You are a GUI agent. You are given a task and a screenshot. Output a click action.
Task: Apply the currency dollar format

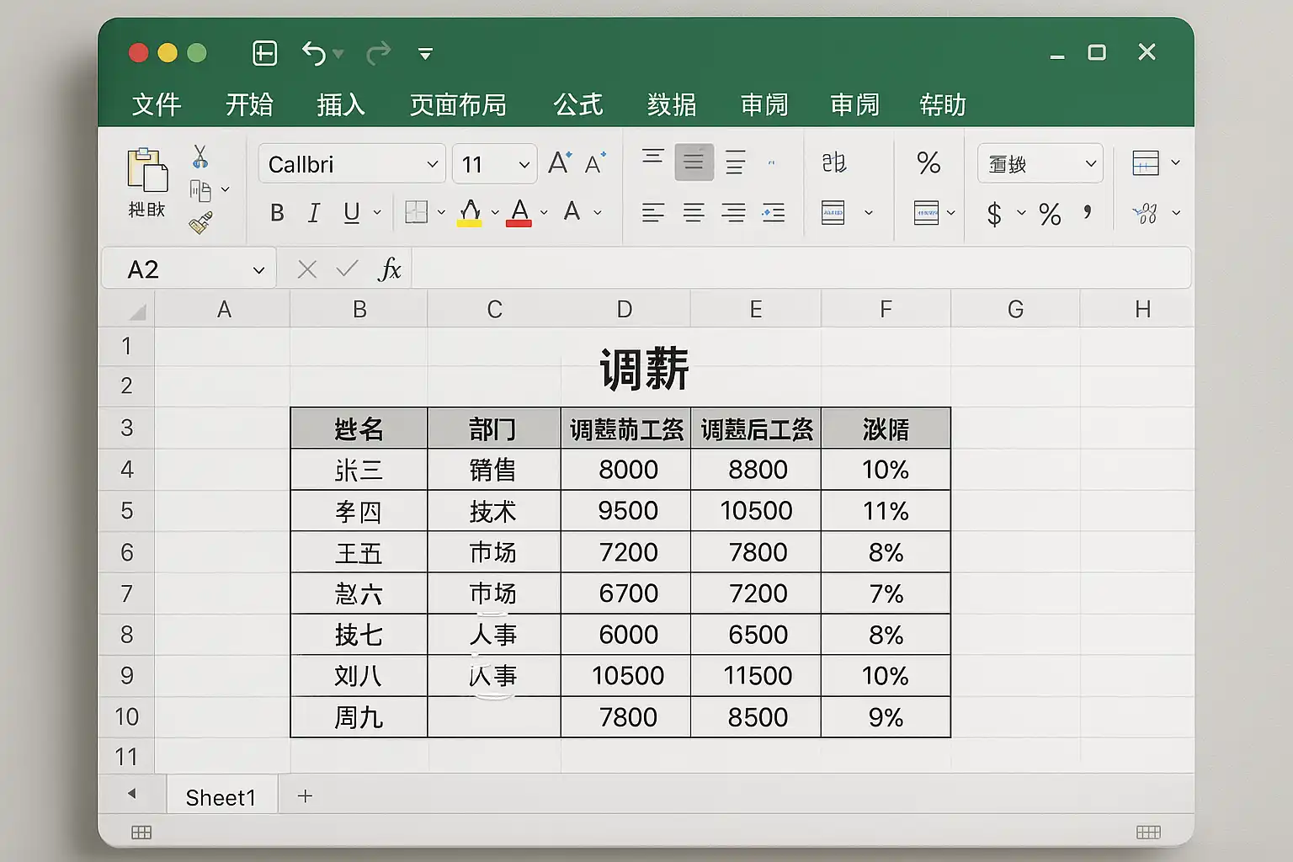pyautogui.click(x=994, y=214)
